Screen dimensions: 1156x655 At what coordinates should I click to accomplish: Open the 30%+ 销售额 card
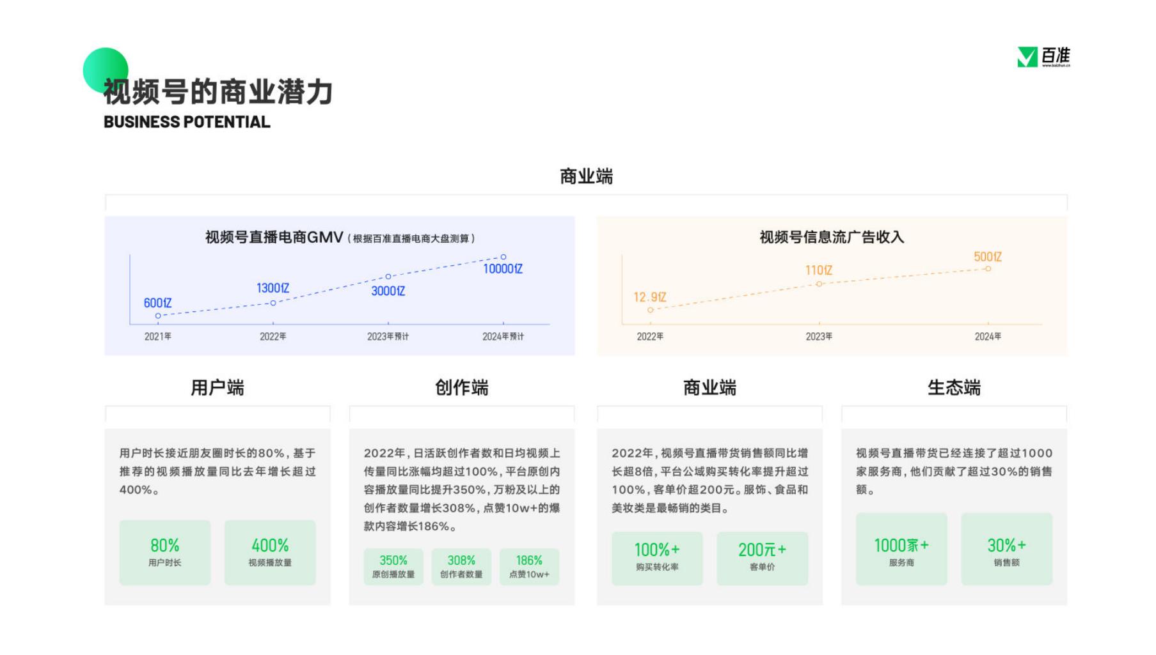1007,549
